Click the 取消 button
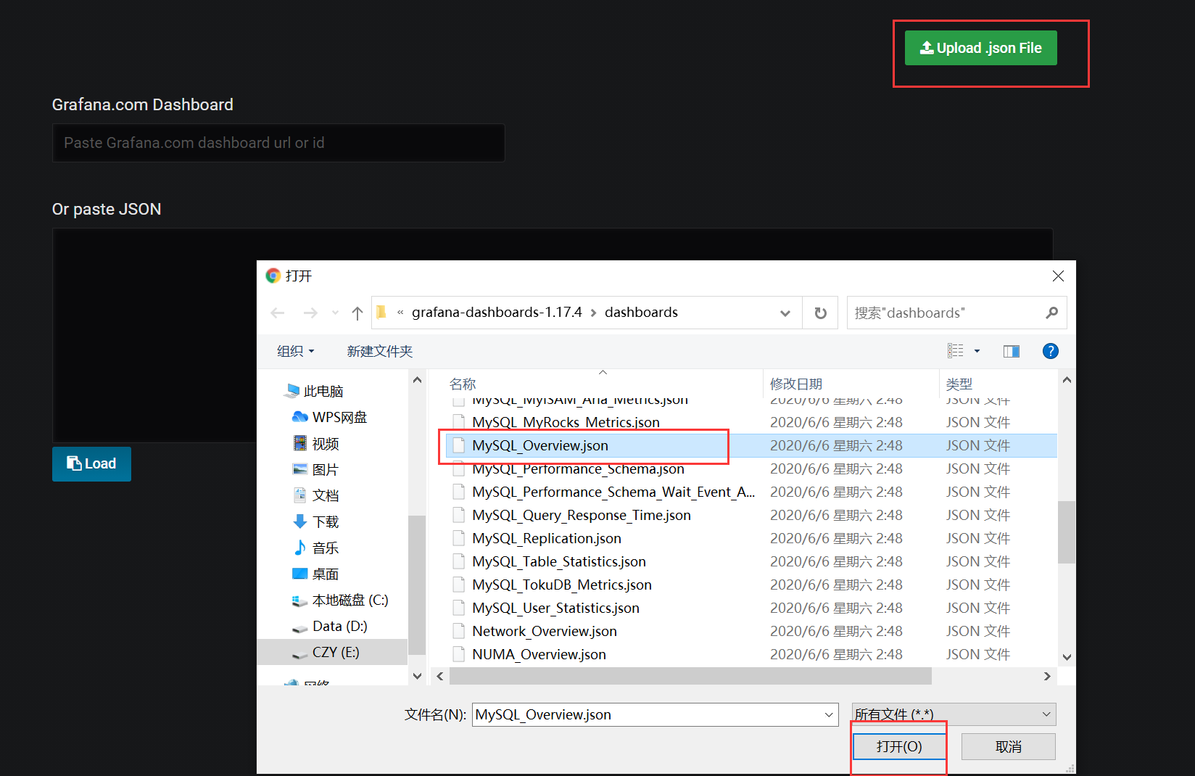1195x776 pixels. click(x=1008, y=746)
